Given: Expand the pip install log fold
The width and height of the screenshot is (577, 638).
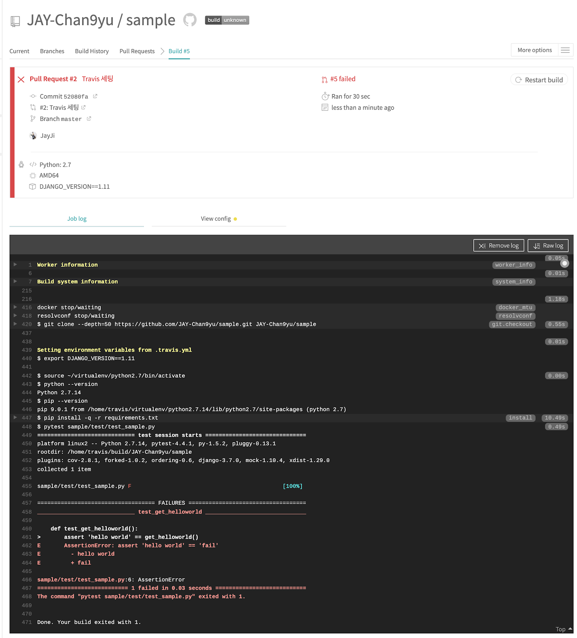Looking at the screenshot, I should tap(16, 417).
